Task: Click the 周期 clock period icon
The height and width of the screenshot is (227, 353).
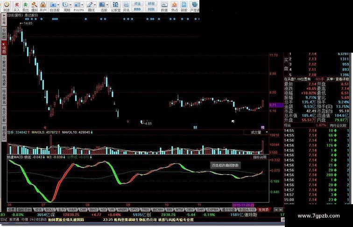Action: [x=65, y=5]
